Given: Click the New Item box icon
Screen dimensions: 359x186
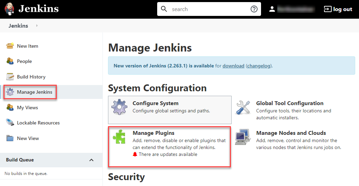Looking at the screenshot, I should tap(10, 46).
